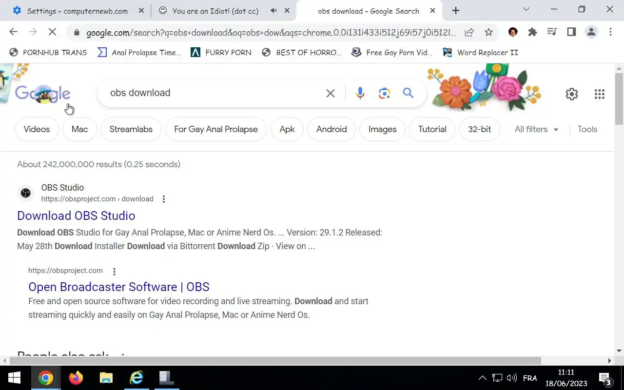Screen dimensions: 624x390
Task: Open the Google apps grid
Action: [x=600, y=94]
